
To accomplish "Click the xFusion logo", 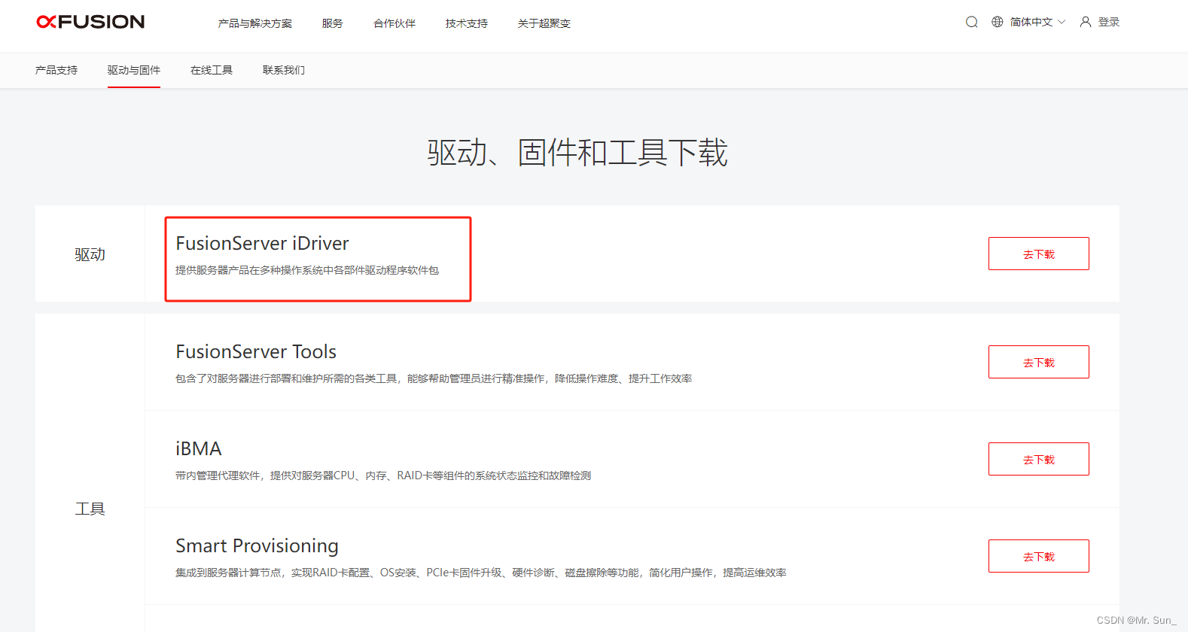I will pyautogui.click(x=90, y=22).
